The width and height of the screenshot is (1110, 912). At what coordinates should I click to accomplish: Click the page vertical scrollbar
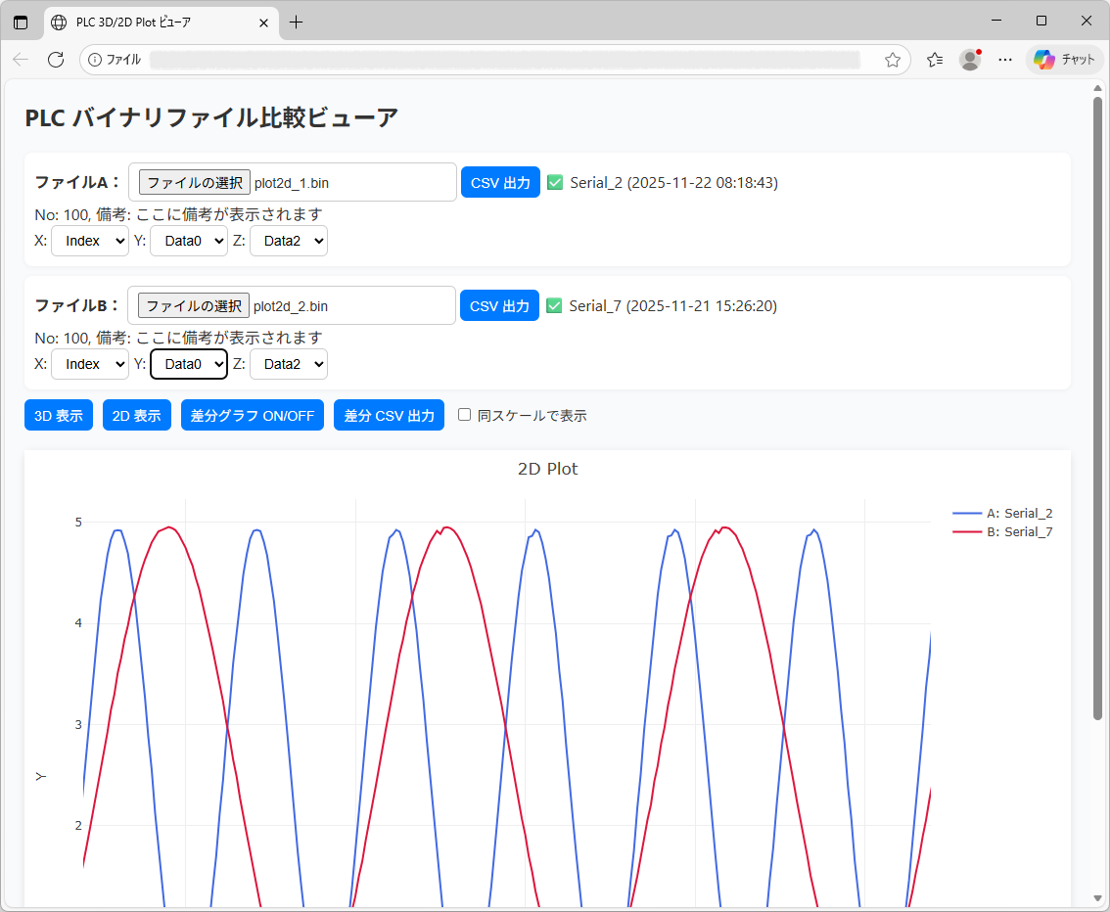pyautogui.click(x=1097, y=391)
